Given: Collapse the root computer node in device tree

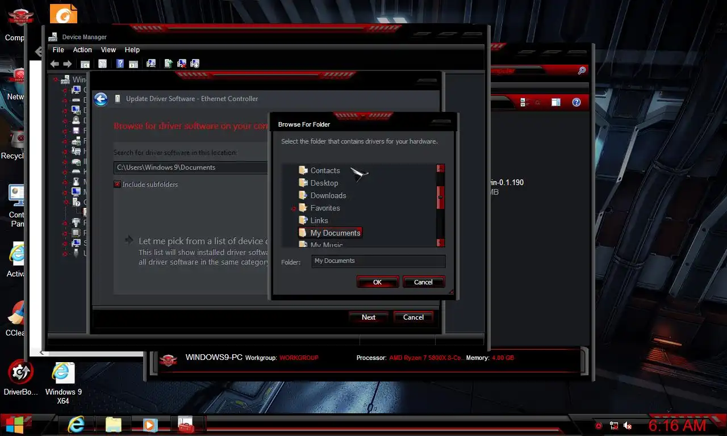Looking at the screenshot, I should coord(56,80).
